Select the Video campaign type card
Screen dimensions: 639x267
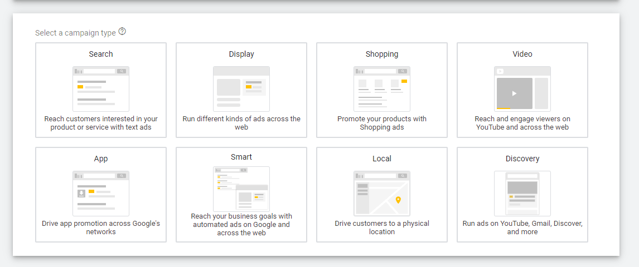click(522, 90)
